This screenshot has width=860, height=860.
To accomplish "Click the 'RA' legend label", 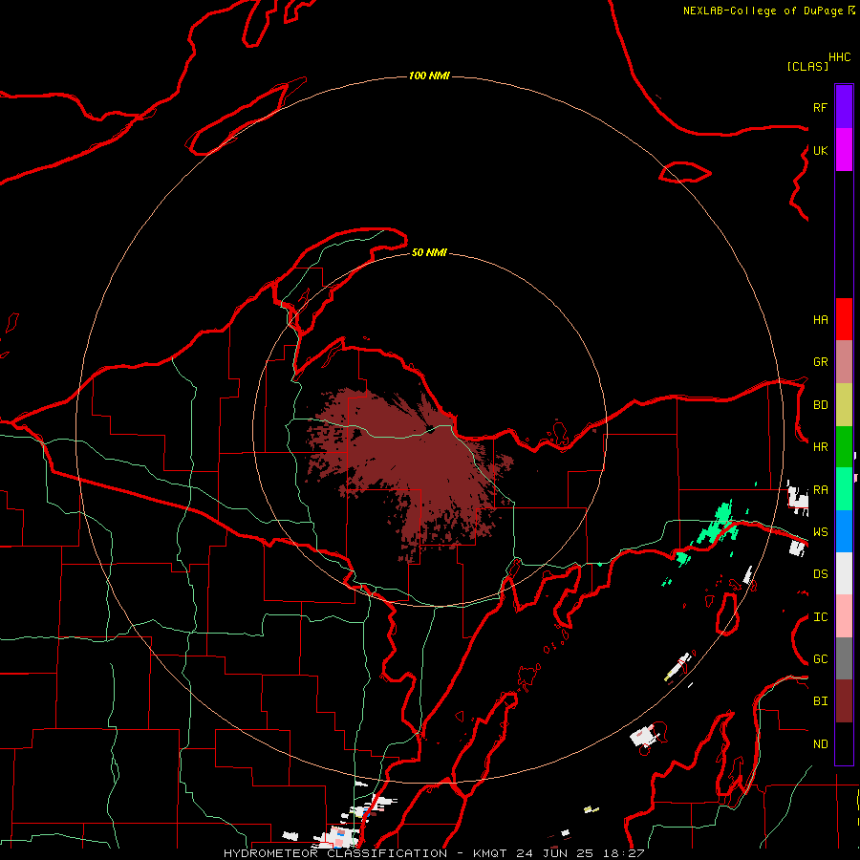I will pyautogui.click(x=820, y=490).
